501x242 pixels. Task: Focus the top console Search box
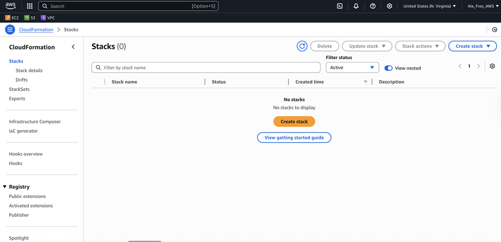(x=128, y=6)
